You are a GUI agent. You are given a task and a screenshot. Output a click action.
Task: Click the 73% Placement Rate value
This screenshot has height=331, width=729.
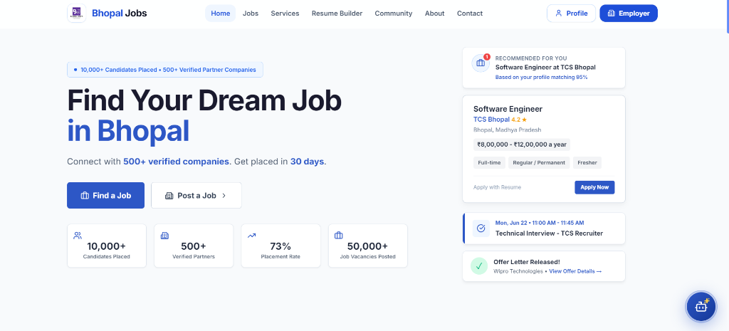point(280,246)
